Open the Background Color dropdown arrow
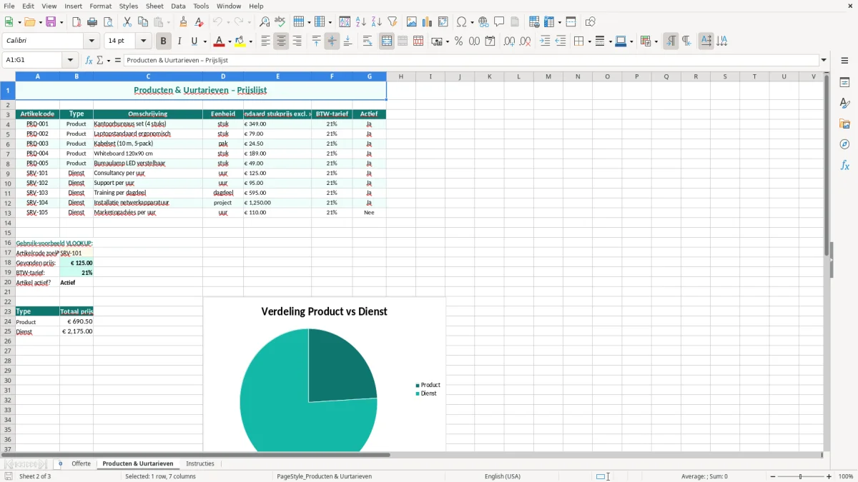Image resolution: width=858 pixels, height=482 pixels. [251, 41]
